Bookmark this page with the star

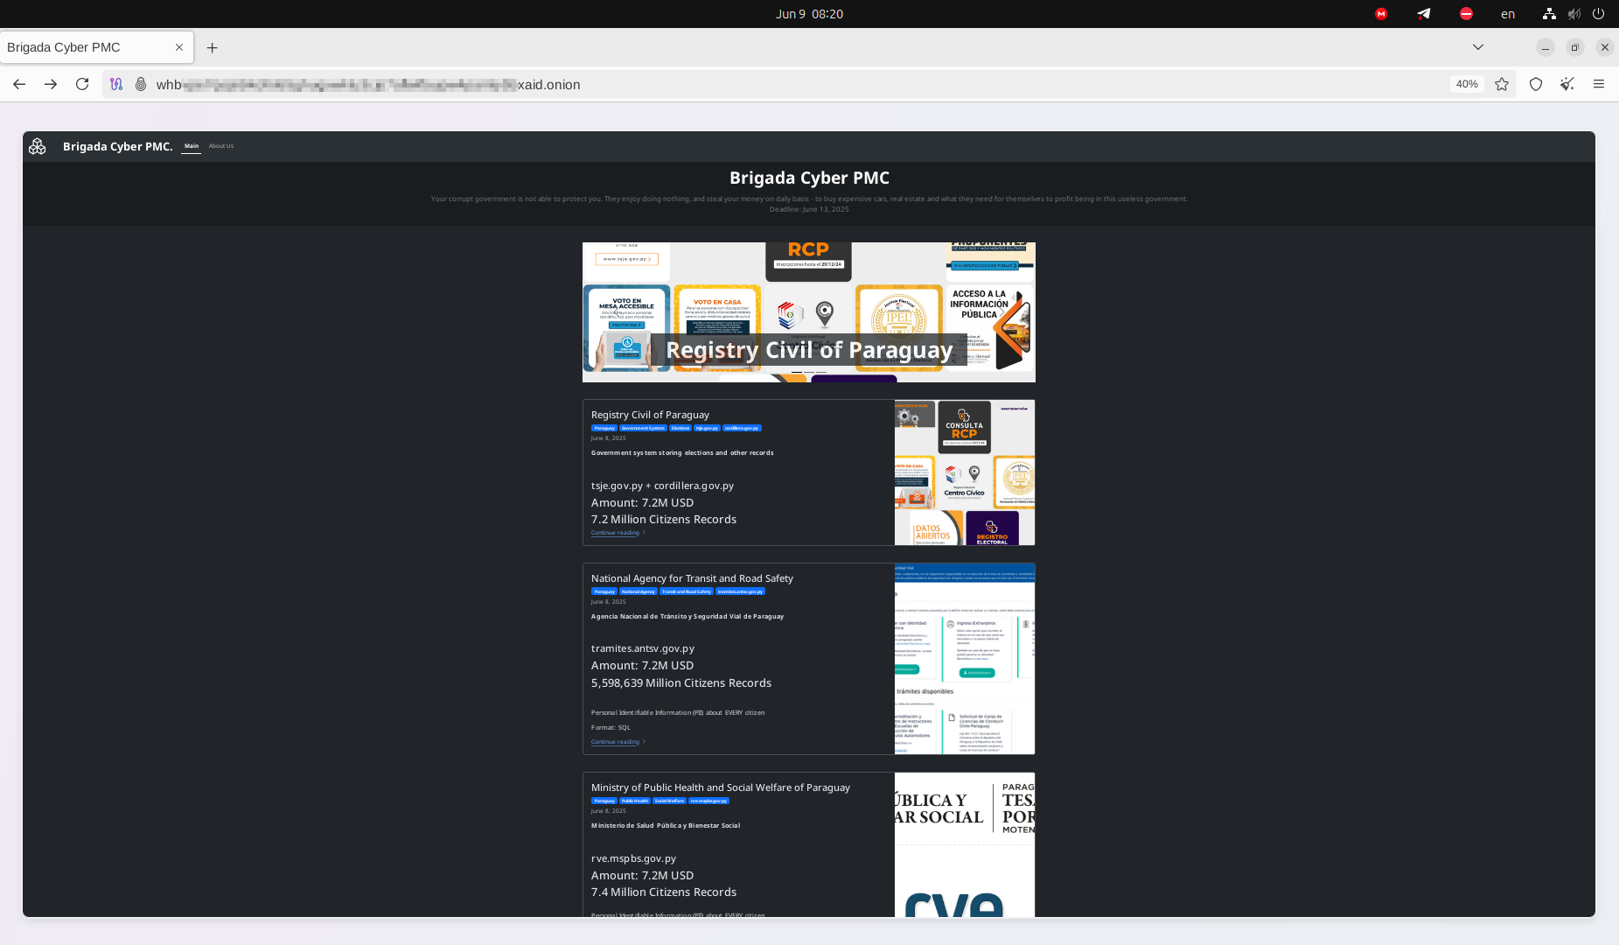click(1502, 84)
